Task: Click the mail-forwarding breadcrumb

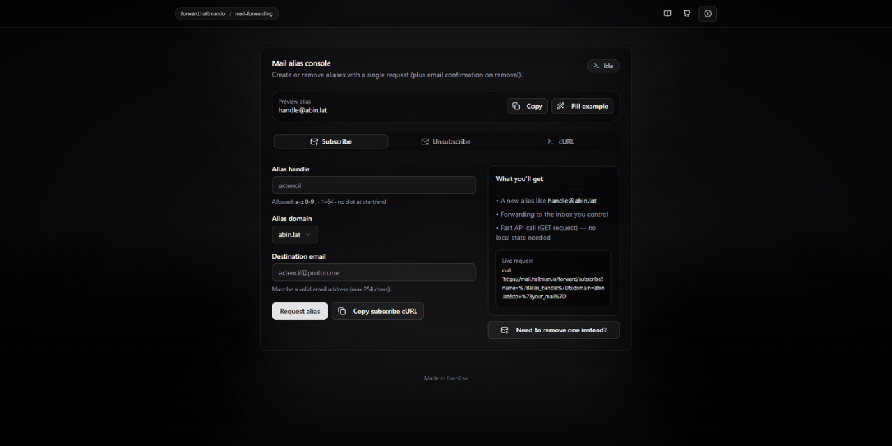Action: click(x=254, y=13)
